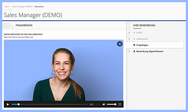
Task: Click the video frame showing the woman
Action: point(64,72)
